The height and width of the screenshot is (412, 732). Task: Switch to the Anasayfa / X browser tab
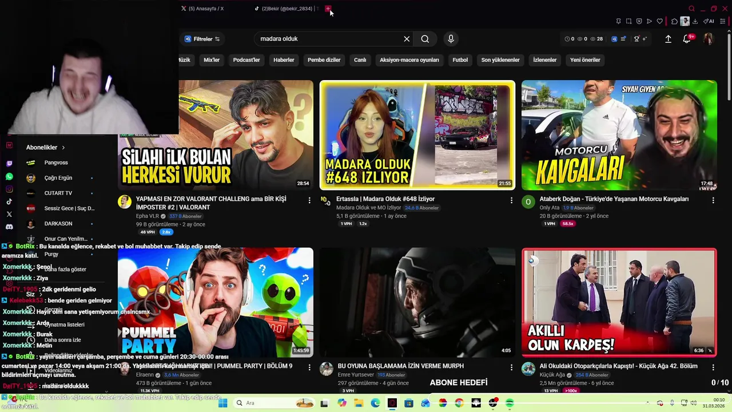point(206,9)
